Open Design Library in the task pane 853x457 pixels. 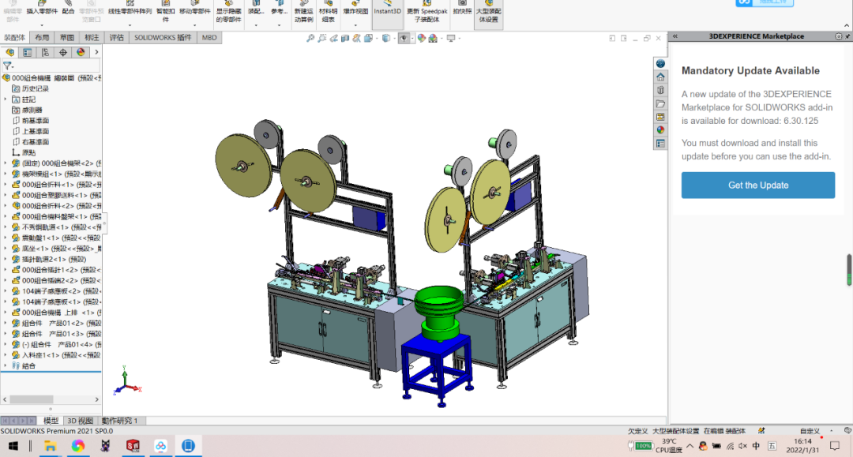tap(660, 90)
